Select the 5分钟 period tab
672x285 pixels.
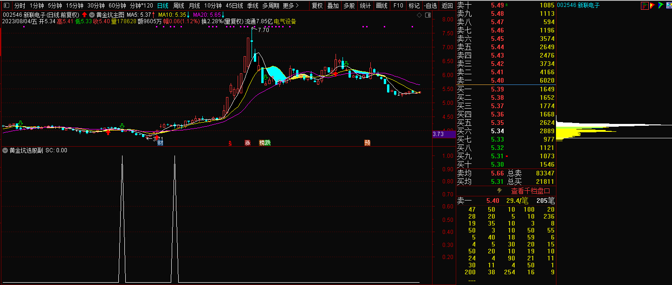tap(55, 6)
